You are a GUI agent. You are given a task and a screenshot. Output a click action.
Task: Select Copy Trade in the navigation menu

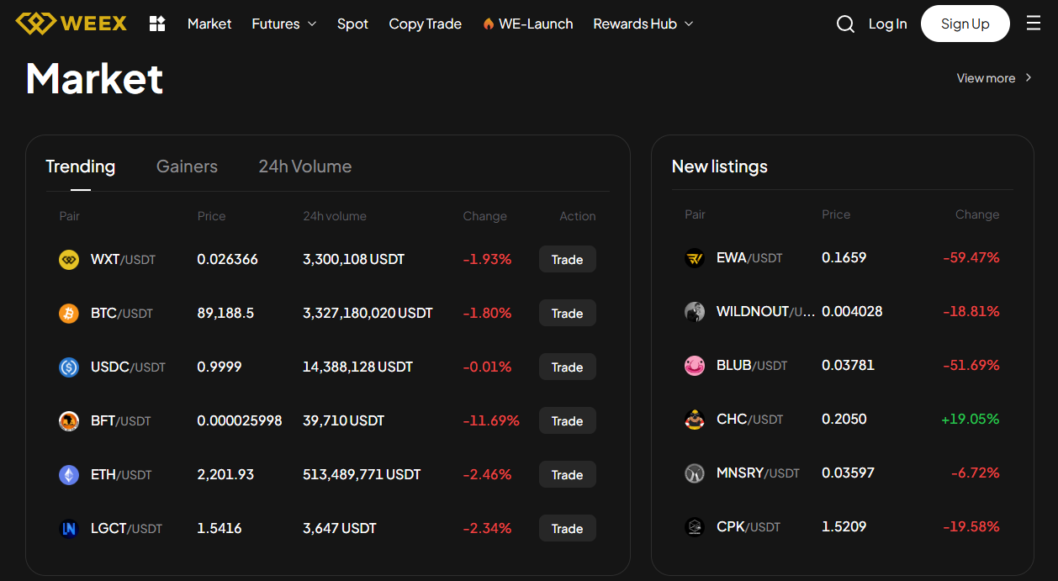coord(425,24)
